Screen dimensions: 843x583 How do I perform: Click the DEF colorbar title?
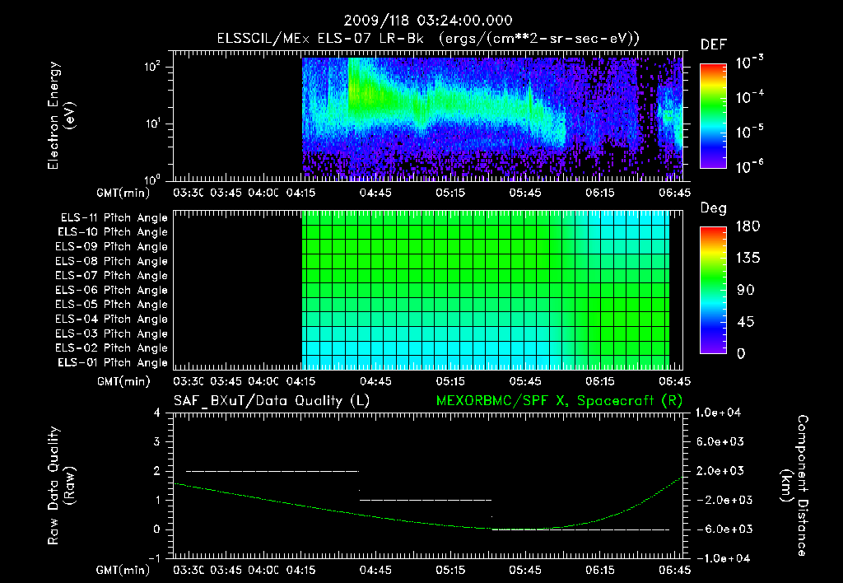click(714, 44)
